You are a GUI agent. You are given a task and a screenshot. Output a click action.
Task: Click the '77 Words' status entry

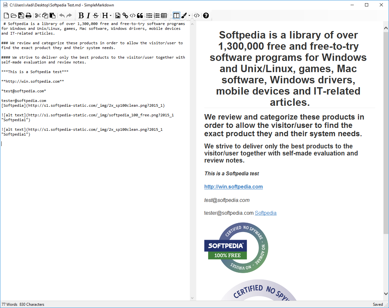pyautogui.click(x=10, y=304)
